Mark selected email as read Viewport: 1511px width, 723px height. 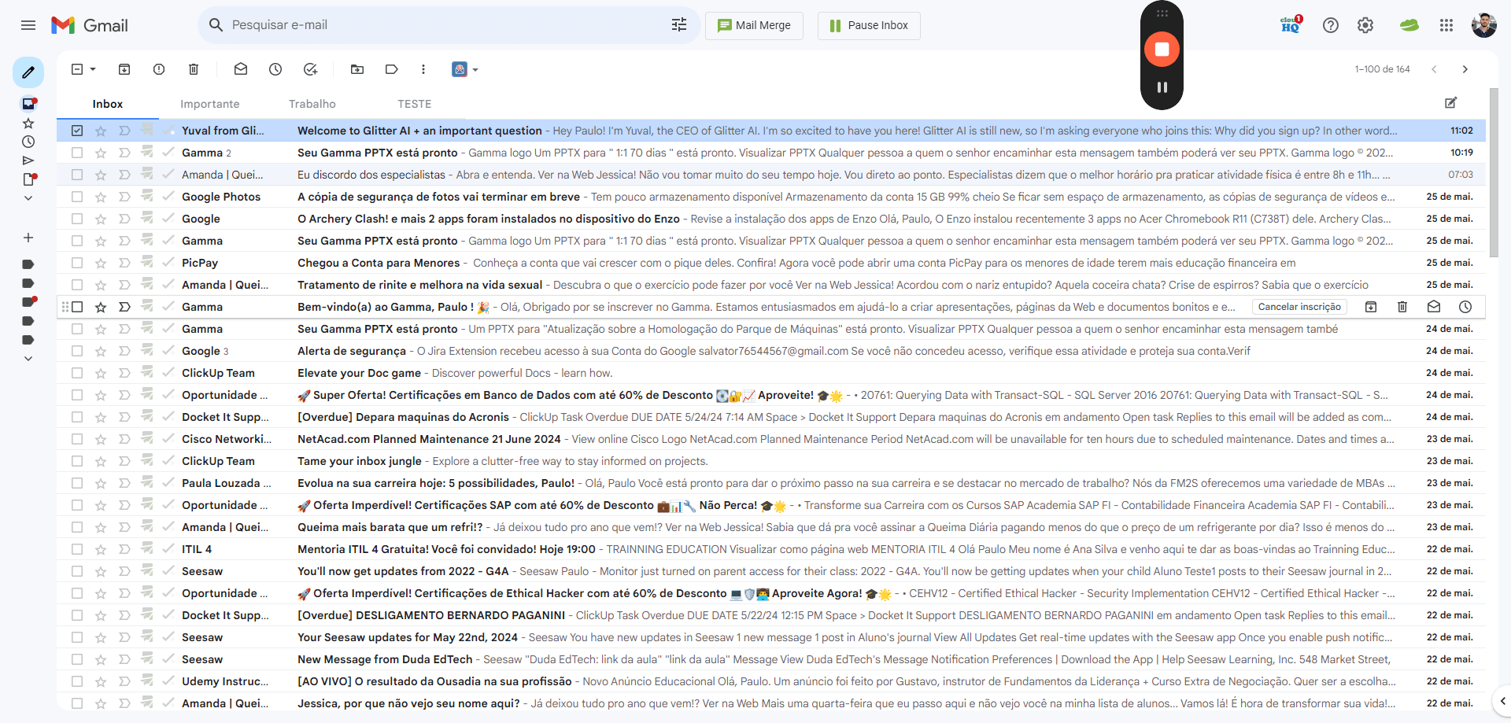tap(241, 69)
